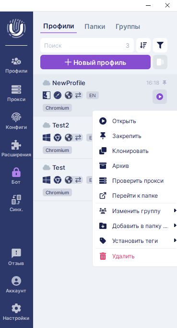
Task: Click Test's proxy switch arrows icon
Action: [x=78, y=180]
